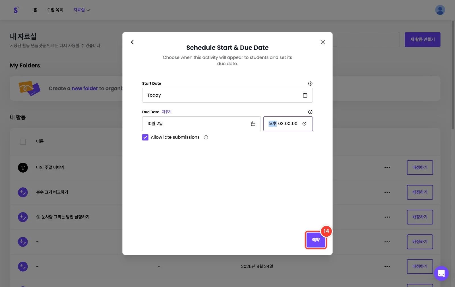Click 배정하기 for 눈사람 그리는 방법 설명하기
Viewport: 455px width, 287px height.
(x=420, y=217)
